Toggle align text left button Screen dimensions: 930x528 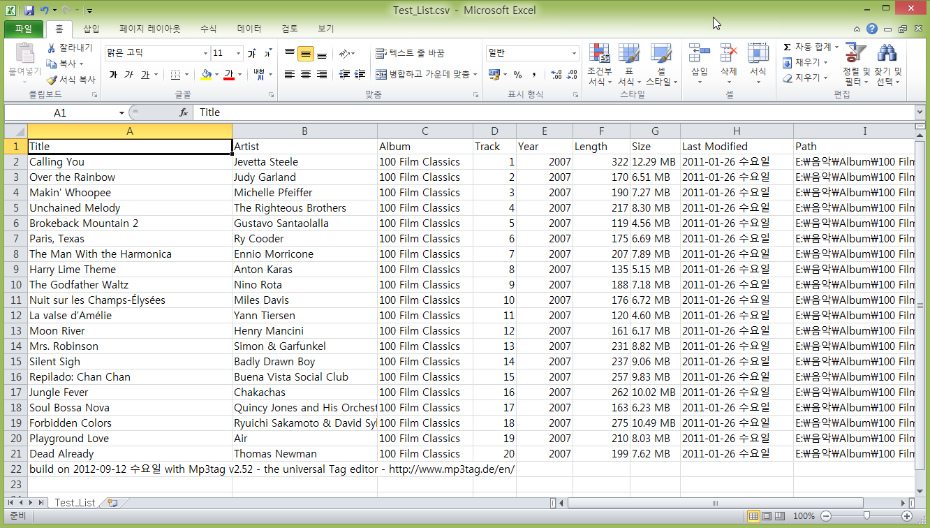pos(290,74)
